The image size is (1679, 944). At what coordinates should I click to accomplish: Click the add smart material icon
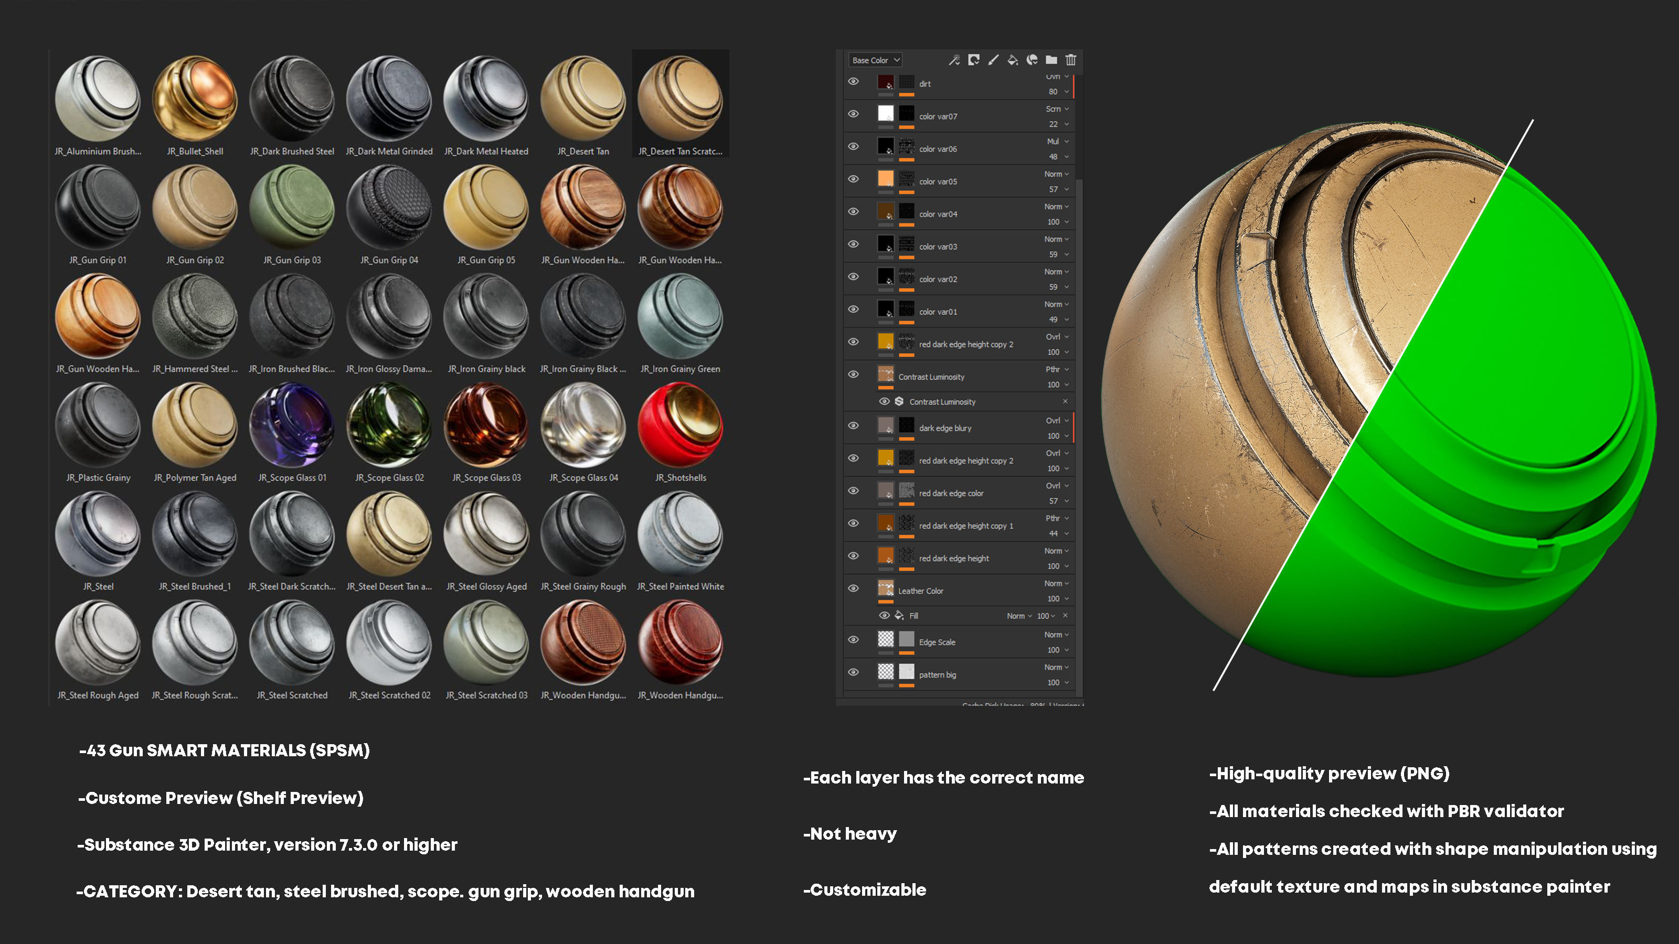click(x=1032, y=60)
